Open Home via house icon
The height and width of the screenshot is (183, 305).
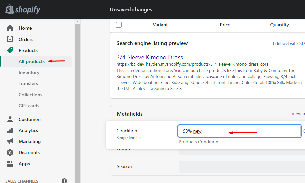(10, 28)
